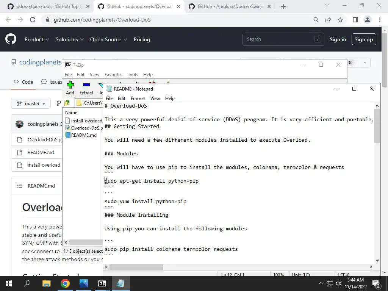Open Notepad View menu
Image resolution: width=388 pixels, height=291 pixels.
click(x=155, y=98)
